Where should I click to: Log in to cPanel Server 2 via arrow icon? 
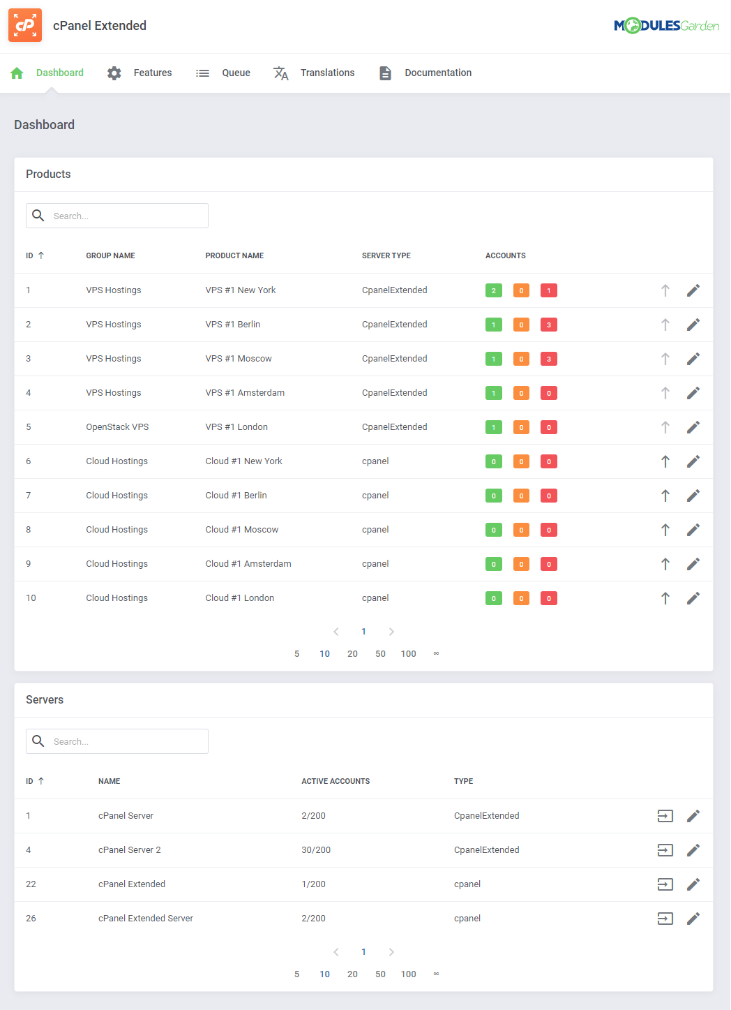tap(665, 850)
